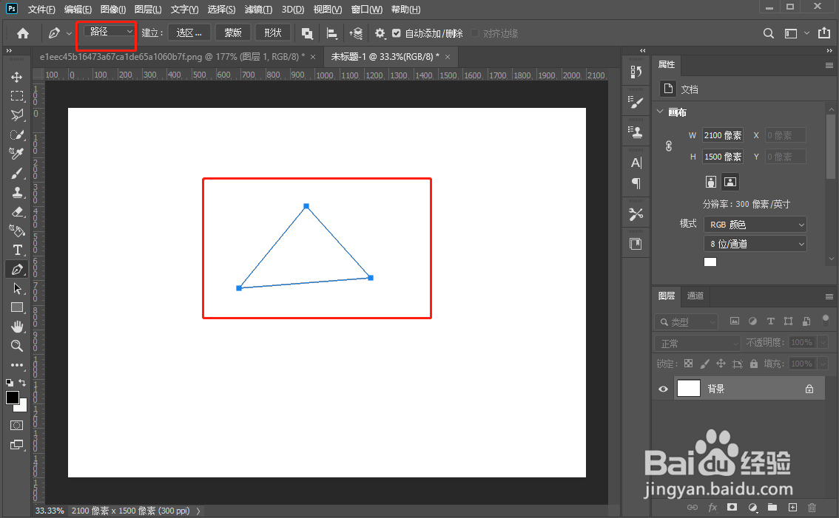Collapse the 画布 section
The image size is (839, 518).
click(x=660, y=112)
